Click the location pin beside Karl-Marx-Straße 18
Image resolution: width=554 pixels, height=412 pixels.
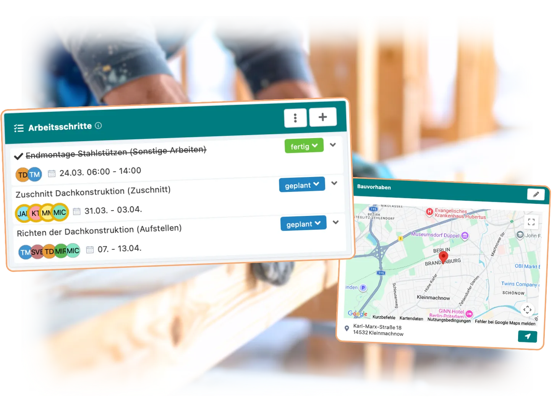point(346,328)
